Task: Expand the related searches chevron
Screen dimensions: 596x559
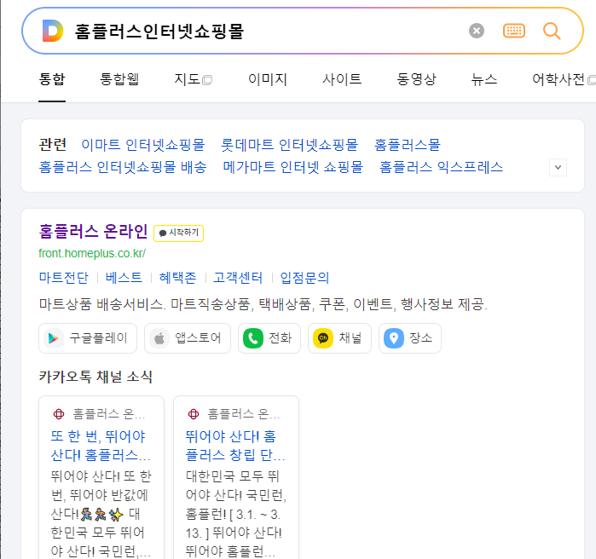Action: click(x=558, y=168)
